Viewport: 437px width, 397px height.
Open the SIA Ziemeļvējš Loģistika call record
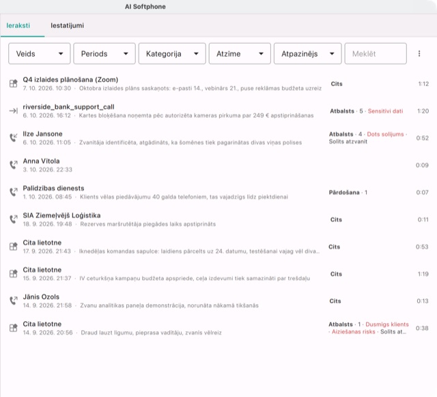tap(218, 219)
